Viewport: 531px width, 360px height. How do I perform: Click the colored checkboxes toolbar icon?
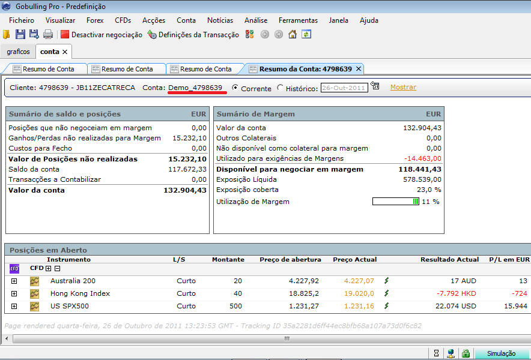tap(250, 34)
